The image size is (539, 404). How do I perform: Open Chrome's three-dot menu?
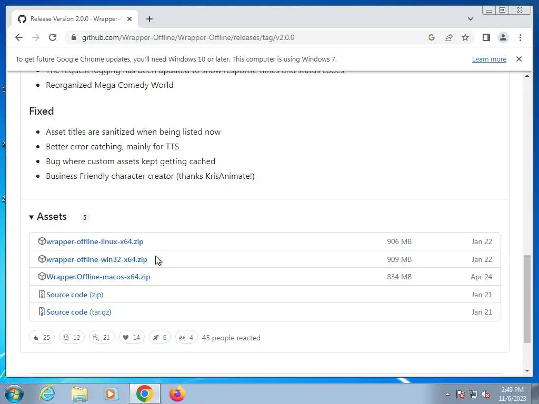tap(520, 37)
